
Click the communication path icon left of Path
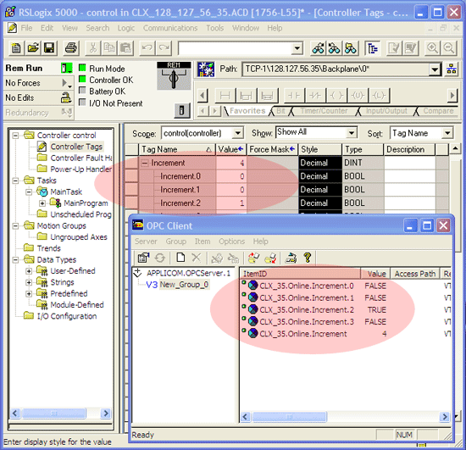(x=206, y=69)
